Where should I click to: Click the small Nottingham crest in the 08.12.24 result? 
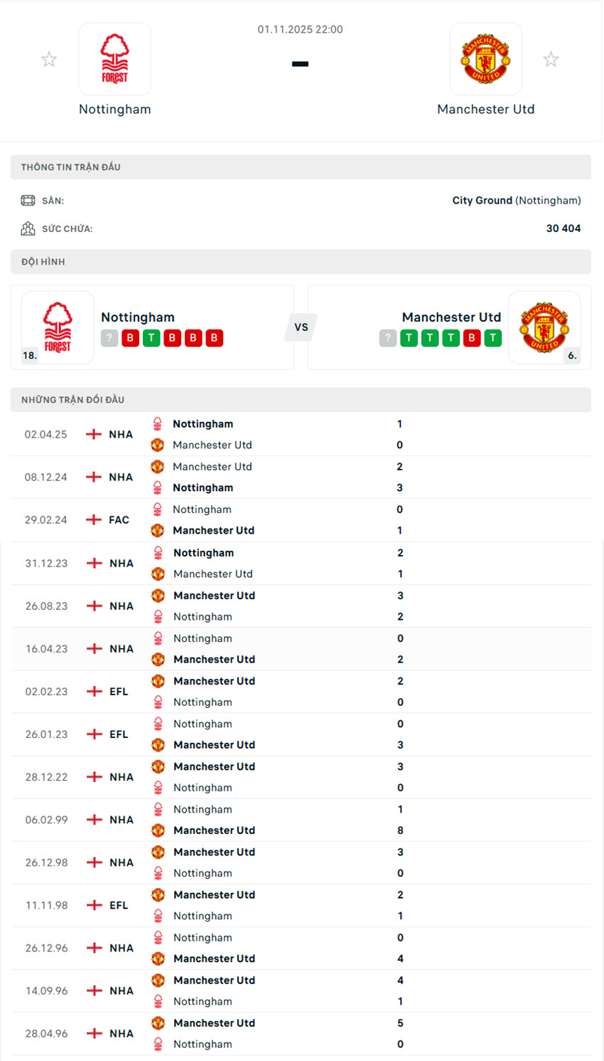pos(157,487)
